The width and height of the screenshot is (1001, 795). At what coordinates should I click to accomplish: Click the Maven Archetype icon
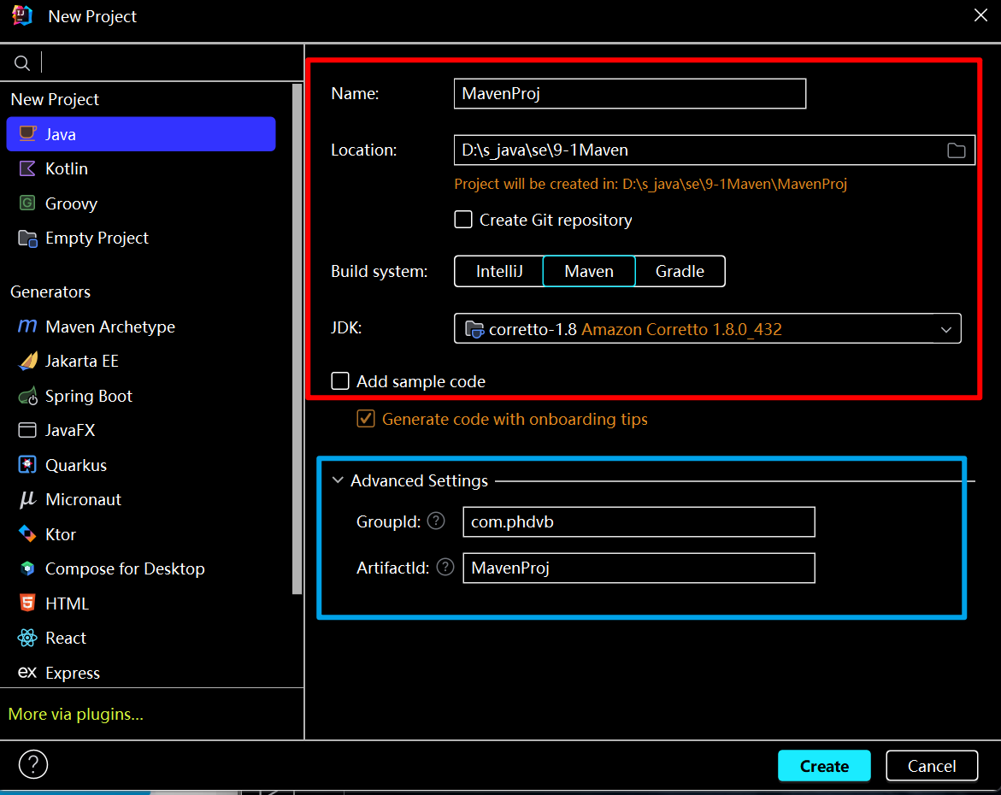(x=27, y=327)
